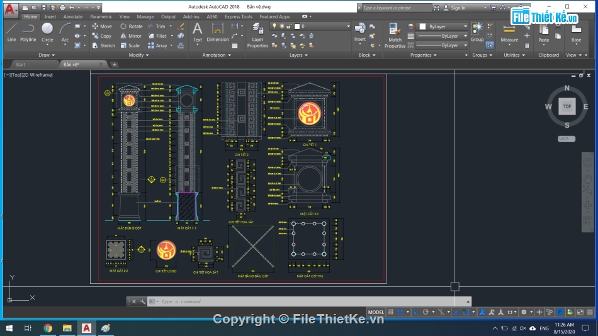Expand the Draw panel

click(x=47, y=55)
